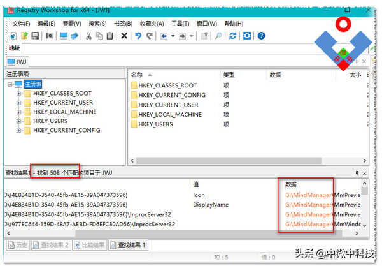
Task: Click the go Up one level icon
Action: tap(204, 36)
